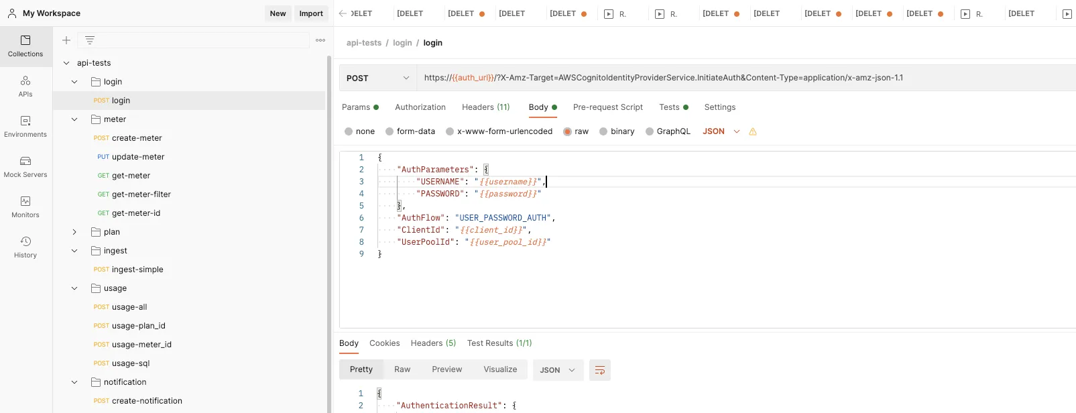Switch body type to binary
Screen dimensions: 1076x413
(x=603, y=131)
